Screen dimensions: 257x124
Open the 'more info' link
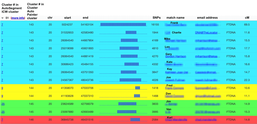pyautogui.click(x=18, y=18)
